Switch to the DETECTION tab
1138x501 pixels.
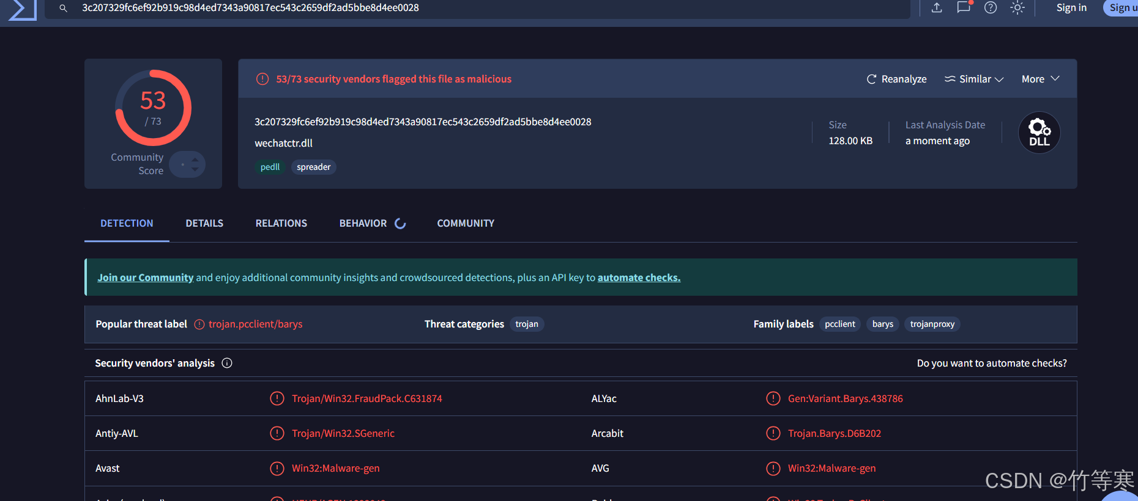(x=127, y=224)
